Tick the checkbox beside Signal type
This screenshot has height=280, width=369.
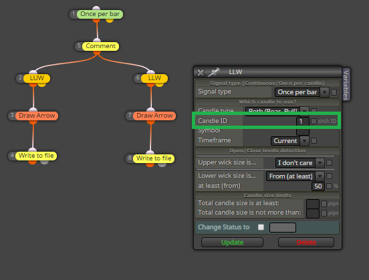pos(334,92)
